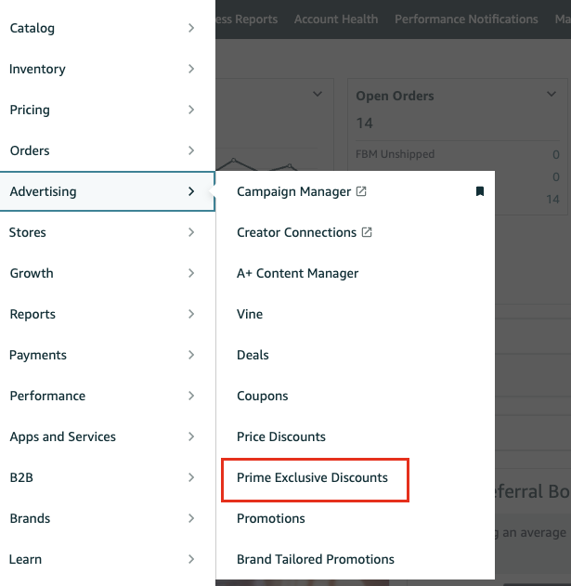Viewport: 571px width, 586px height.
Task: Open the Brands menu item
Action: 30,518
